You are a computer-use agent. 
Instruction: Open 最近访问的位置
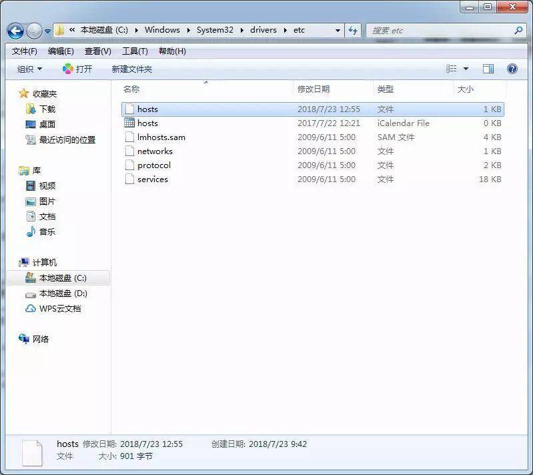click(61, 139)
